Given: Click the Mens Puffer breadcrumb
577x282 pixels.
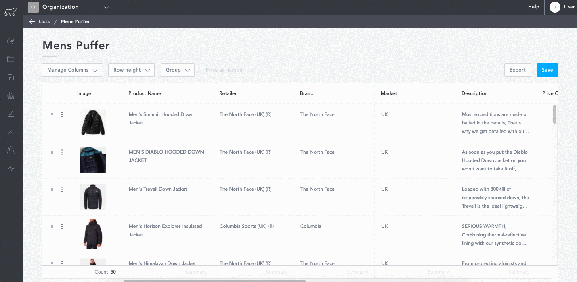Looking at the screenshot, I should pyautogui.click(x=76, y=21).
